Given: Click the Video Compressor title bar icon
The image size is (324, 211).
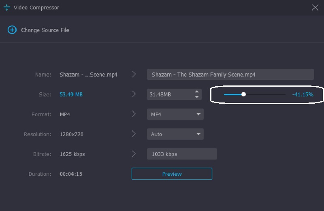Looking at the screenshot, I should 6,7.
